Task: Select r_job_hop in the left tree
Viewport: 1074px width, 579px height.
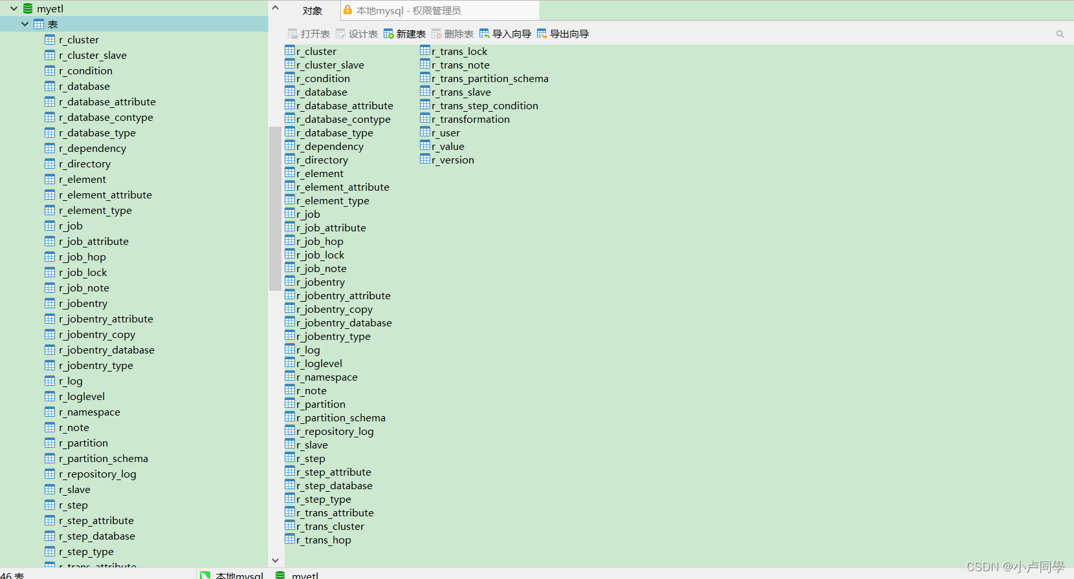Action: [x=82, y=257]
